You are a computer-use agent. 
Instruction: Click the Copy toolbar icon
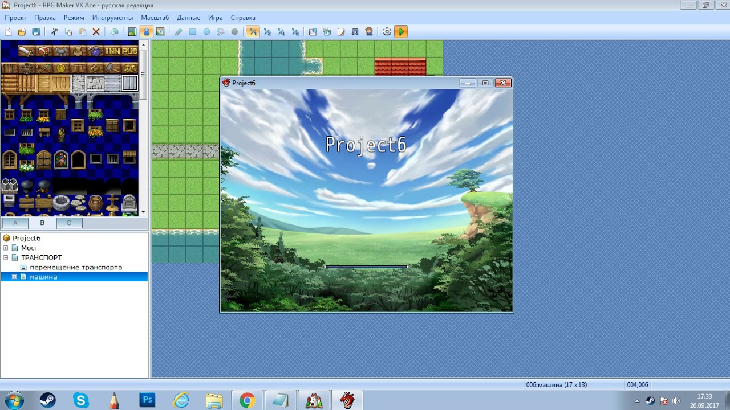click(68, 32)
